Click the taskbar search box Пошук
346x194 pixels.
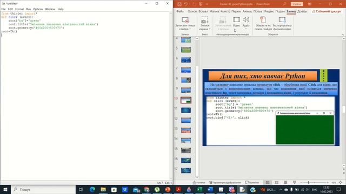coord(43,189)
